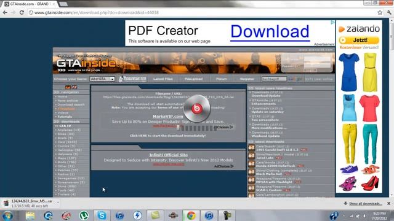Click the PDF Creator ad info icon
This screenshot has width=394, height=221.
pos(332,22)
